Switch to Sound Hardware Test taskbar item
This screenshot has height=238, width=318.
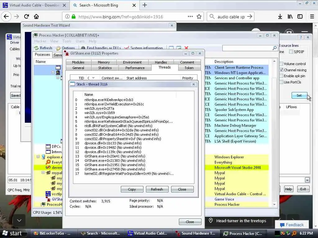(196, 233)
